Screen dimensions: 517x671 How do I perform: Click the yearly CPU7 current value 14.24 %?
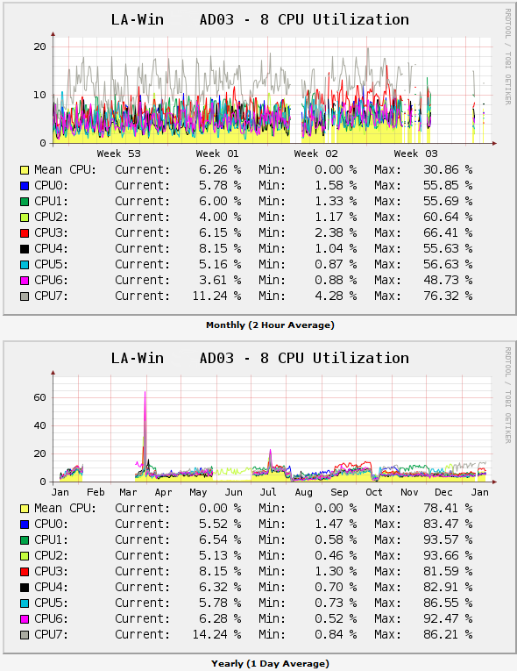click(x=216, y=635)
